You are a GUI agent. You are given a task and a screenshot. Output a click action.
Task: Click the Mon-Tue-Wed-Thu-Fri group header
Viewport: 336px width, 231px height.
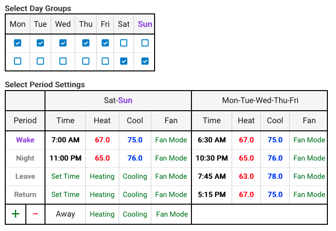tap(260, 100)
